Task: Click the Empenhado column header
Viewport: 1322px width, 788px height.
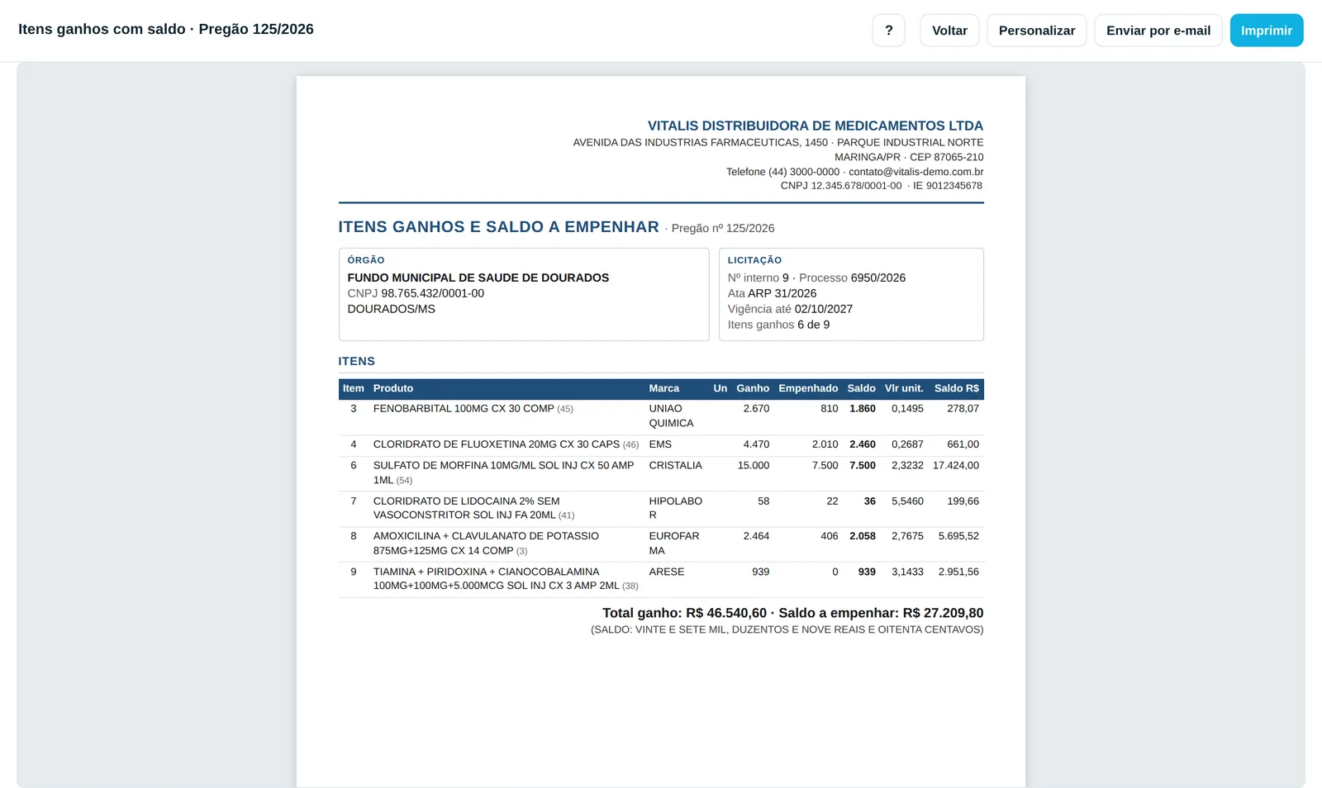Action: click(808, 388)
